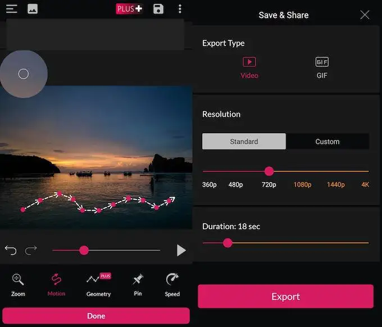Screen dimensions: 382x327
Task: Click the floppy disk save icon
Action: 158,9
